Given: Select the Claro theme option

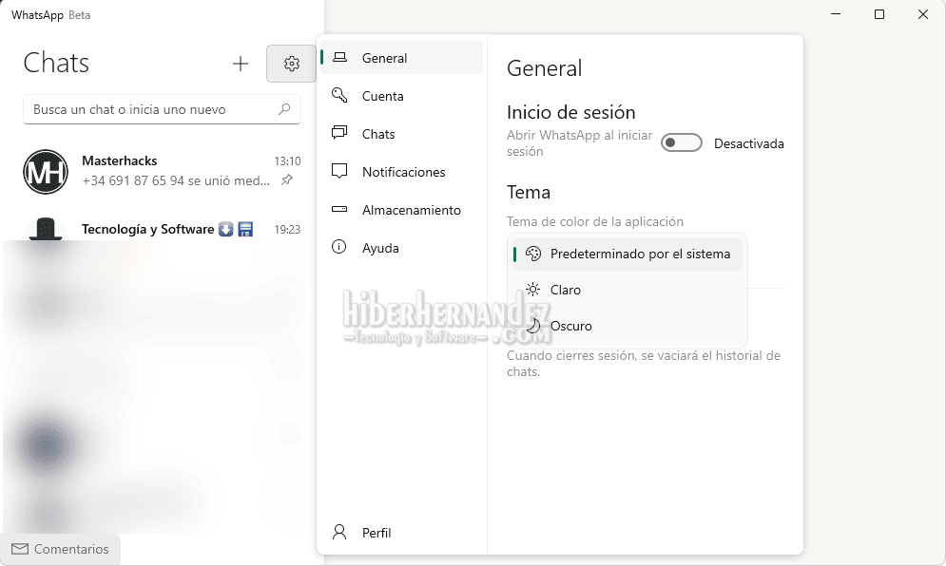Looking at the screenshot, I should (627, 290).
